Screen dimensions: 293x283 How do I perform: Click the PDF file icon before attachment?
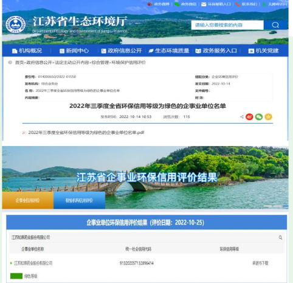point(24,133)
